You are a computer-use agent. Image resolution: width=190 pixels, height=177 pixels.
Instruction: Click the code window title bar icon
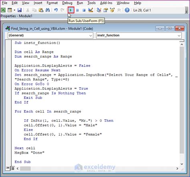coord(8,28)
